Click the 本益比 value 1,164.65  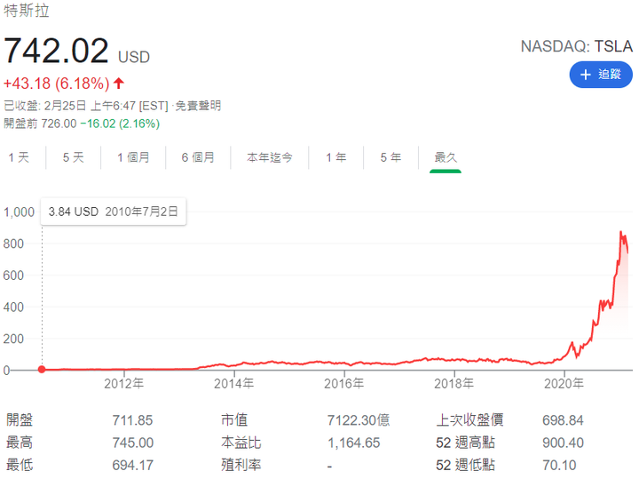coord(354,443)
